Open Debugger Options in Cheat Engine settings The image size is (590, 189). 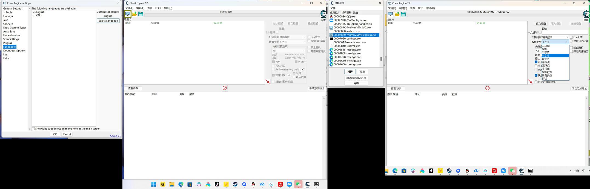point(14,51)
